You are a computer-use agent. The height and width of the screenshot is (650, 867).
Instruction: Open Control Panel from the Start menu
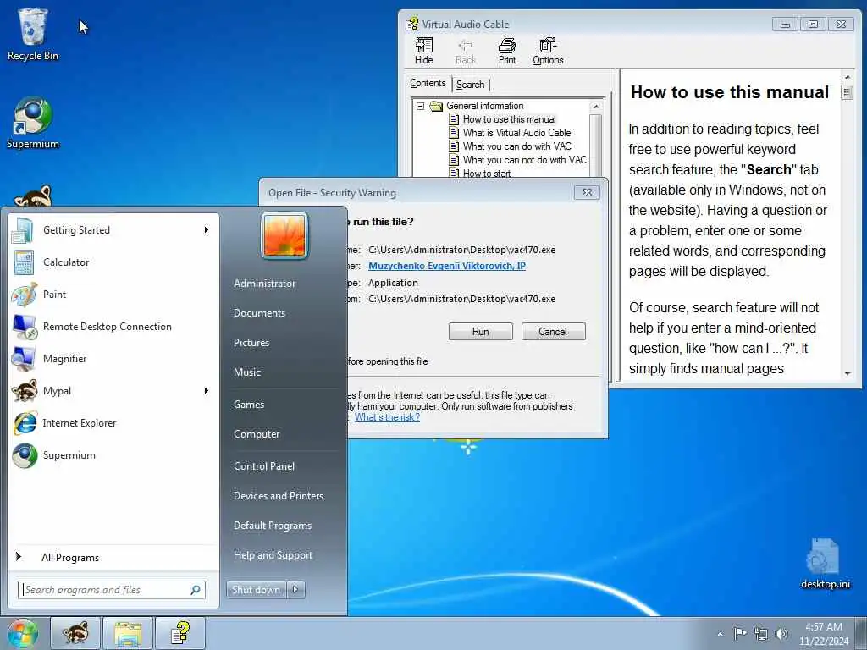pyautogui.click(x=264, y=466)
